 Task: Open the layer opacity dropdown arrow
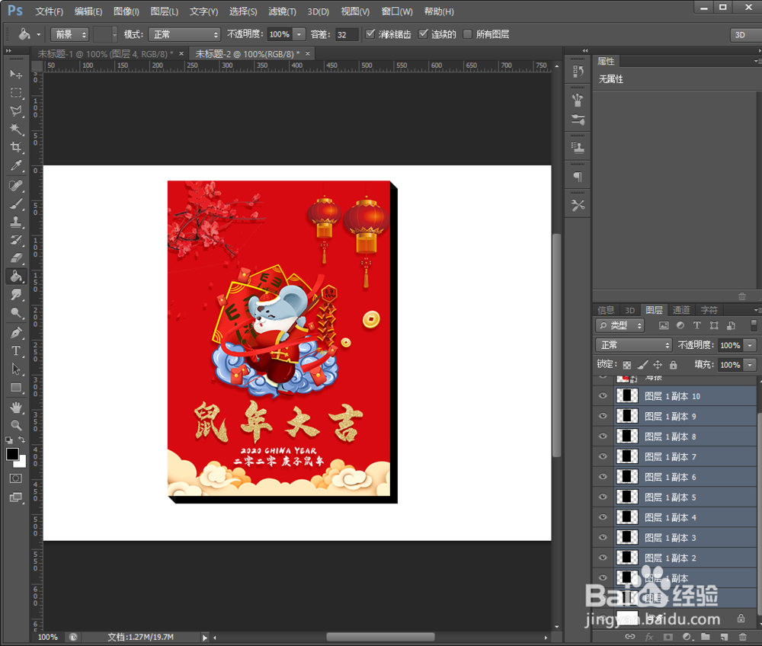coord(751,345)
